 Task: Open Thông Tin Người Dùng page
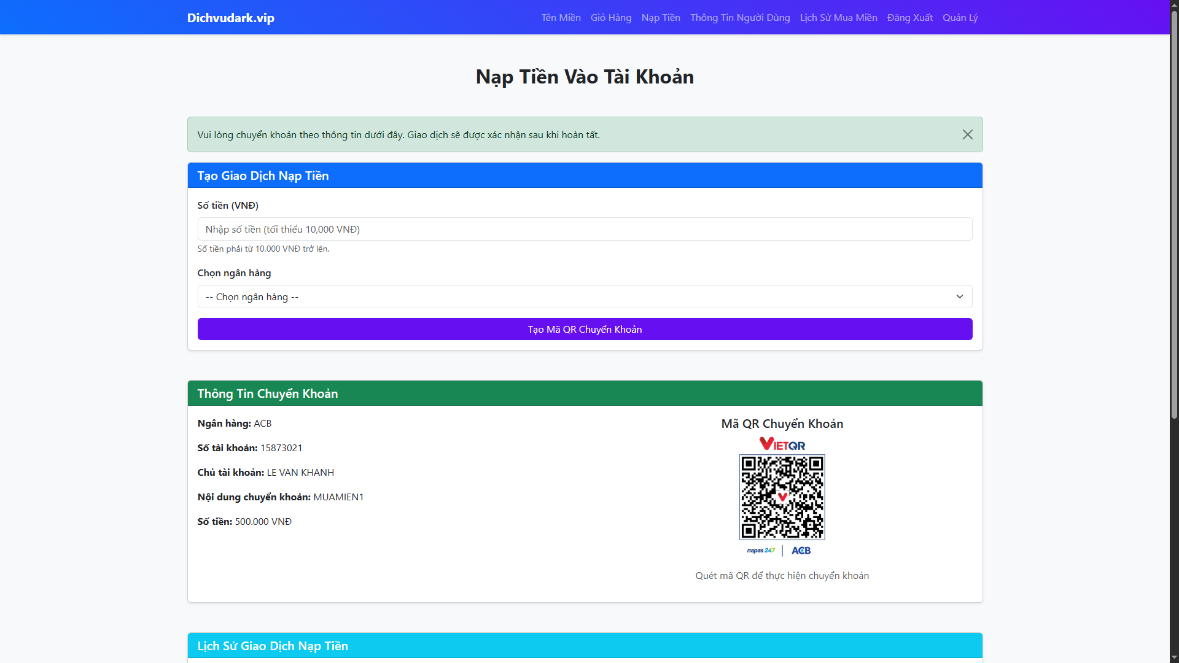click(739, 18)
